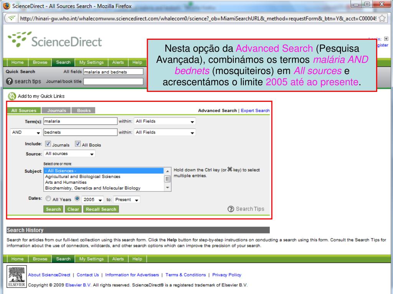Open the Source All sources dropdown
The height and width of the screenshot is (294, 393).
69,154
